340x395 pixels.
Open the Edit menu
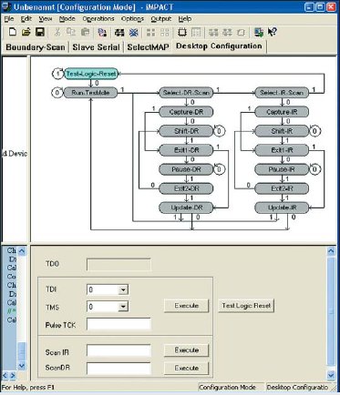(x=26, y=19)
